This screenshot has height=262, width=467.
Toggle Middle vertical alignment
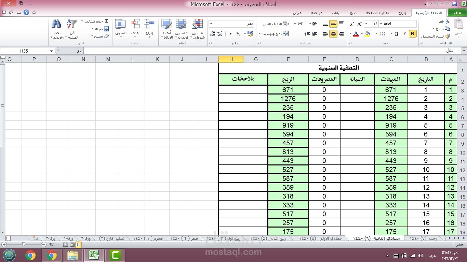333,24
